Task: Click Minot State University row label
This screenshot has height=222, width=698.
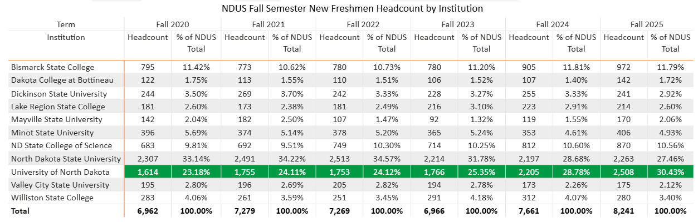Action: click(52, 133)
